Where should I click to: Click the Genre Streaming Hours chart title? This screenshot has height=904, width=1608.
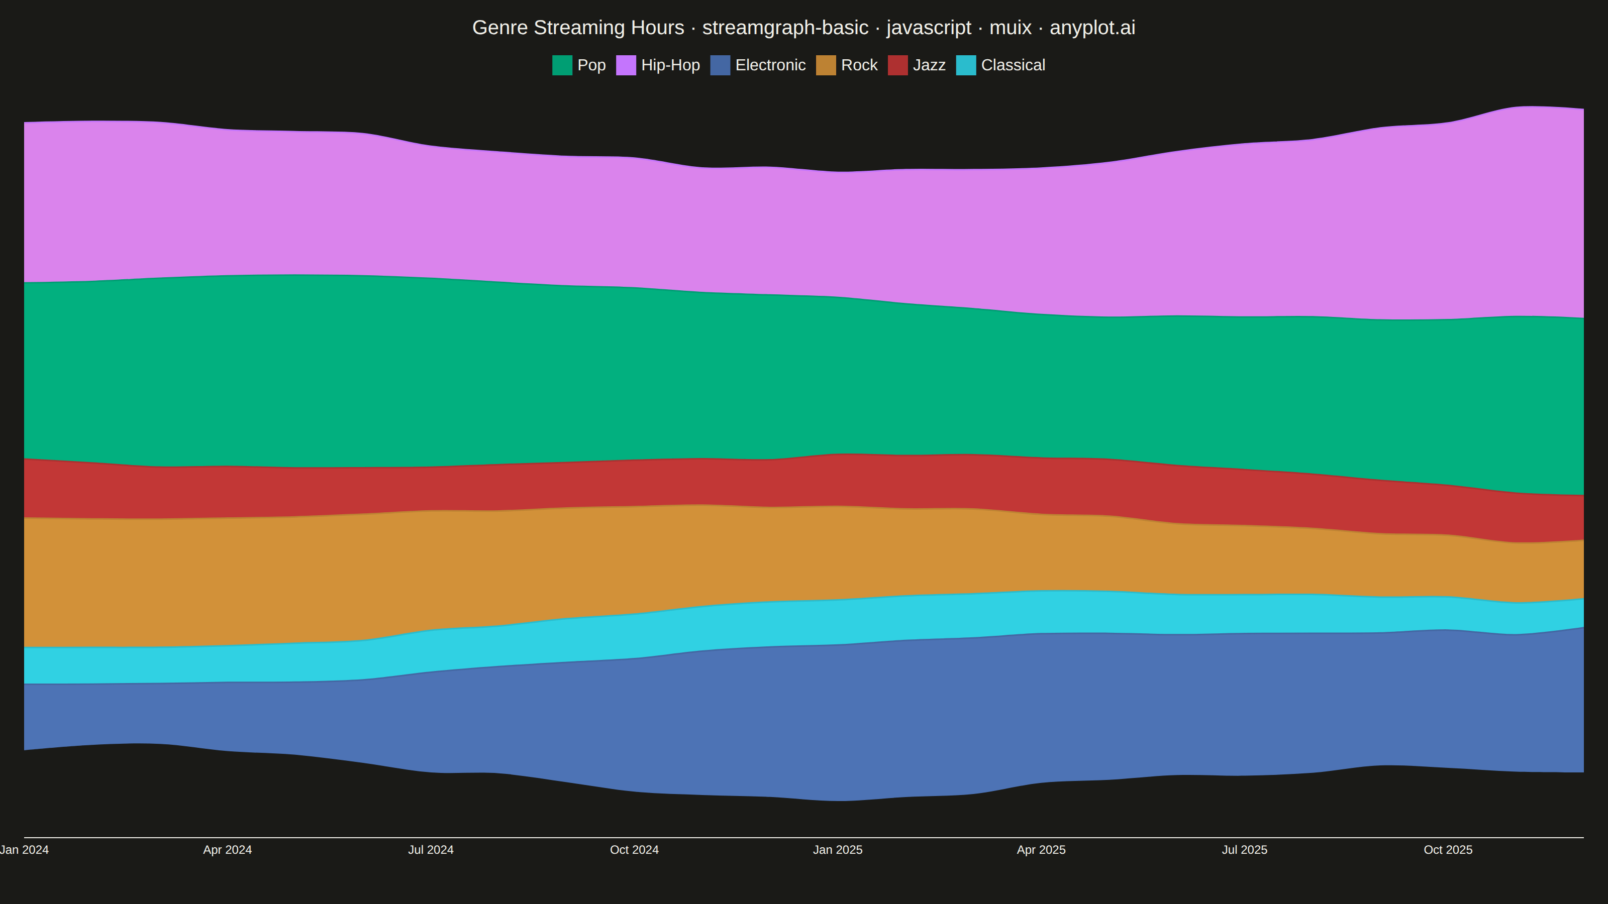click(804, 28)
